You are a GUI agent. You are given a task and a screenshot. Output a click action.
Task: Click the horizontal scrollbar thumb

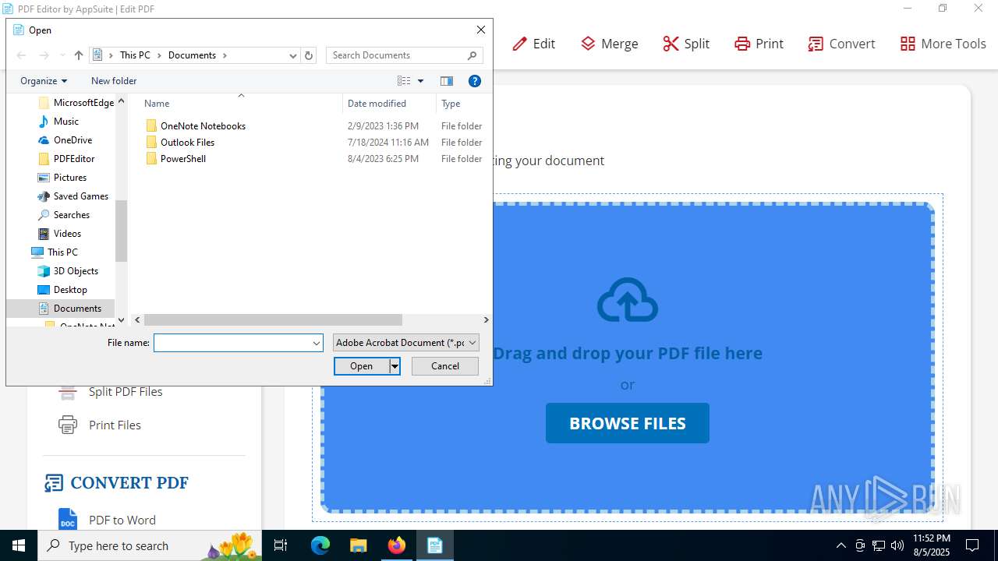273,319
